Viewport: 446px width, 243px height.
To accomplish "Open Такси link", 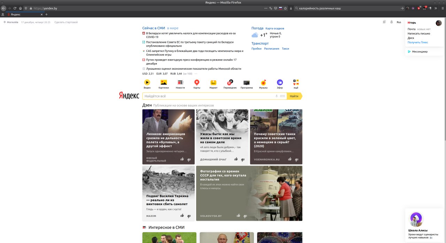I will (285, 48).
